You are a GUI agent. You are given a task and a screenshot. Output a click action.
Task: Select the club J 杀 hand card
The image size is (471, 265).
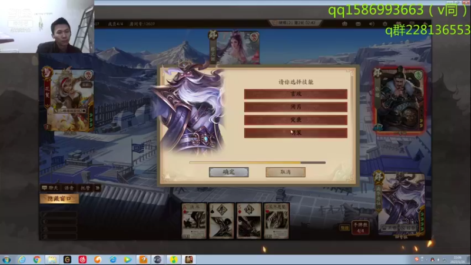[x=221, y=221]
